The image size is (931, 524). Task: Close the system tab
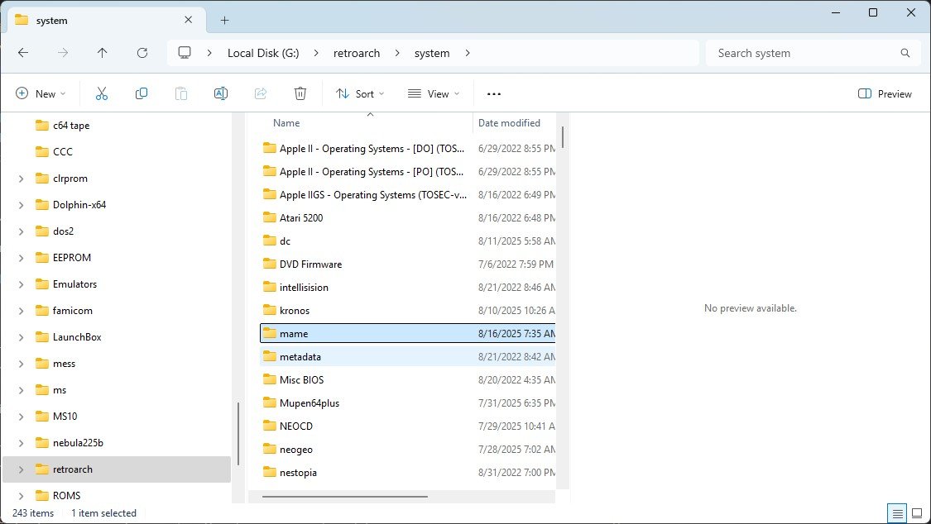tap(188, 20)
